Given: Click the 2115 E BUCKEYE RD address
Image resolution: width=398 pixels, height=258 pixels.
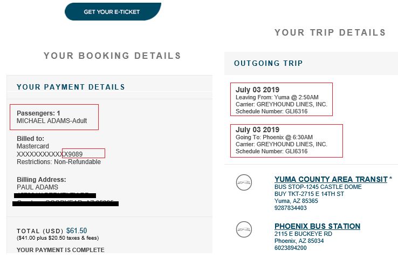Looking at the screenshot, I should (303, 234).
